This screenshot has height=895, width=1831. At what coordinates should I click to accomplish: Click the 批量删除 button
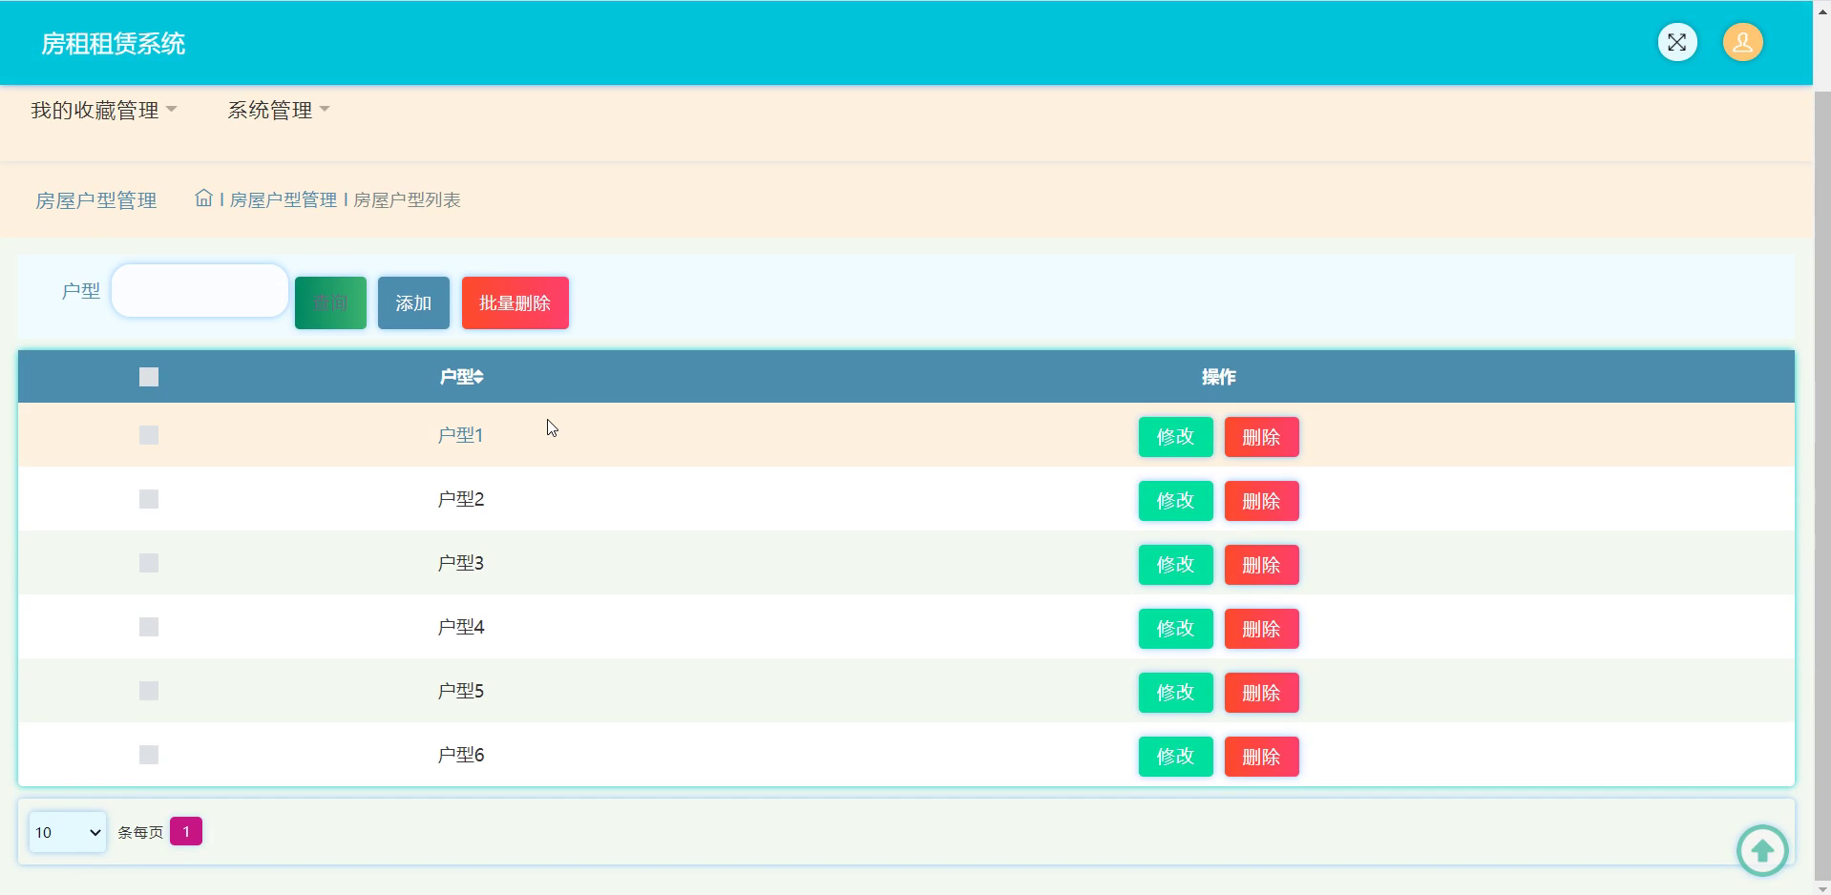[x=516, y=302]
